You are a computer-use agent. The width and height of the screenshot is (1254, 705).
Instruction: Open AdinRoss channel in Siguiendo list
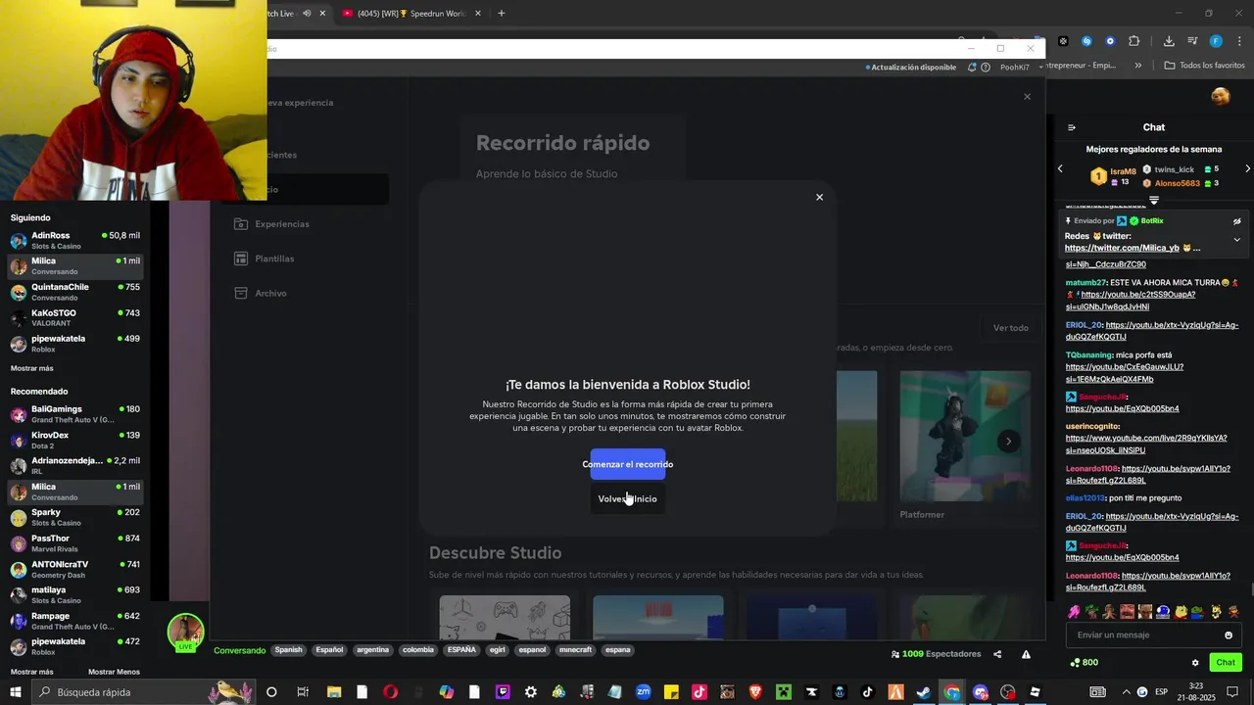pos(74,240)
